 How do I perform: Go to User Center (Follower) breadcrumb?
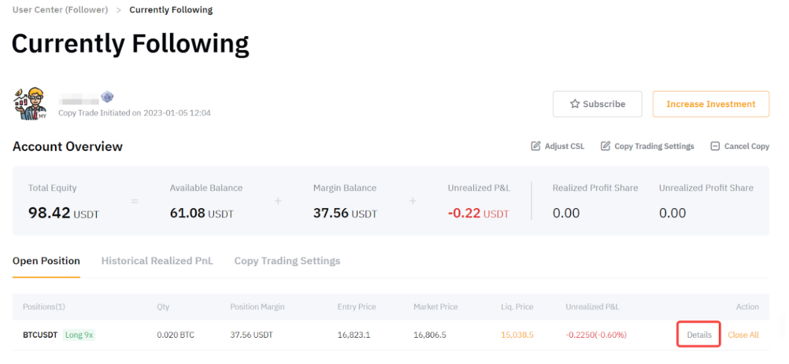pos(60,10)
